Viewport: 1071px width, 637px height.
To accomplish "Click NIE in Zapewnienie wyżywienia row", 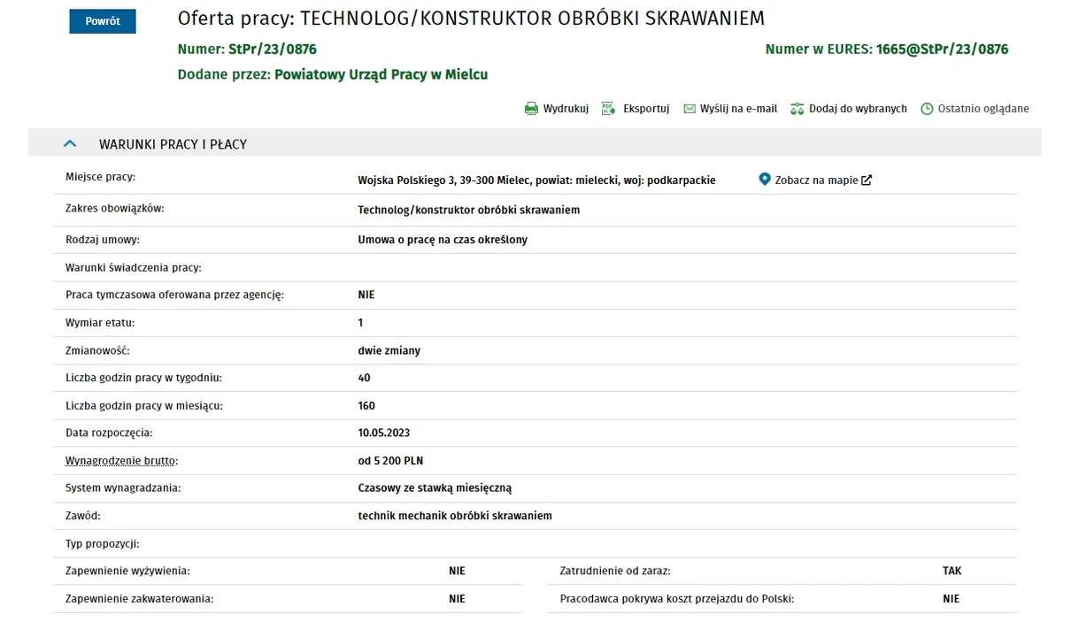I will (457, 572).
